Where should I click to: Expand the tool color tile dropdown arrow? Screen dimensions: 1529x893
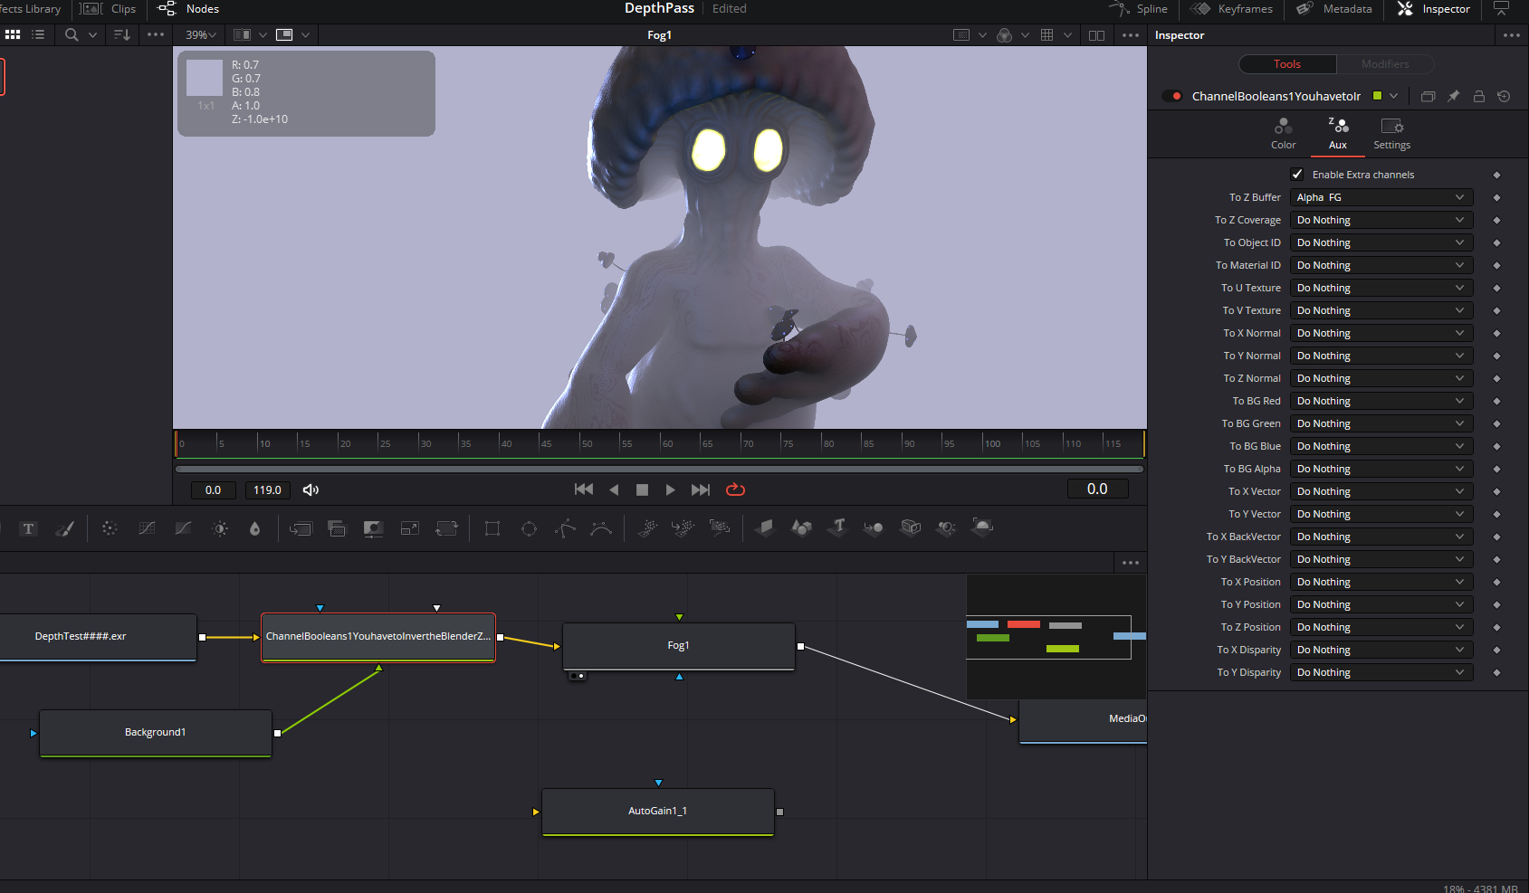click(1394, 96)
